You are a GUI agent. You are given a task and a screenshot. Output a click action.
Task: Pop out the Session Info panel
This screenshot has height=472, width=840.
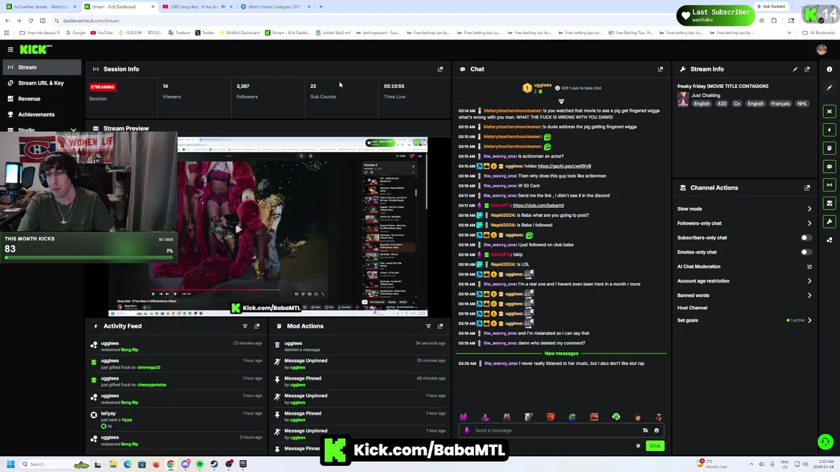[x=440, y=69]
